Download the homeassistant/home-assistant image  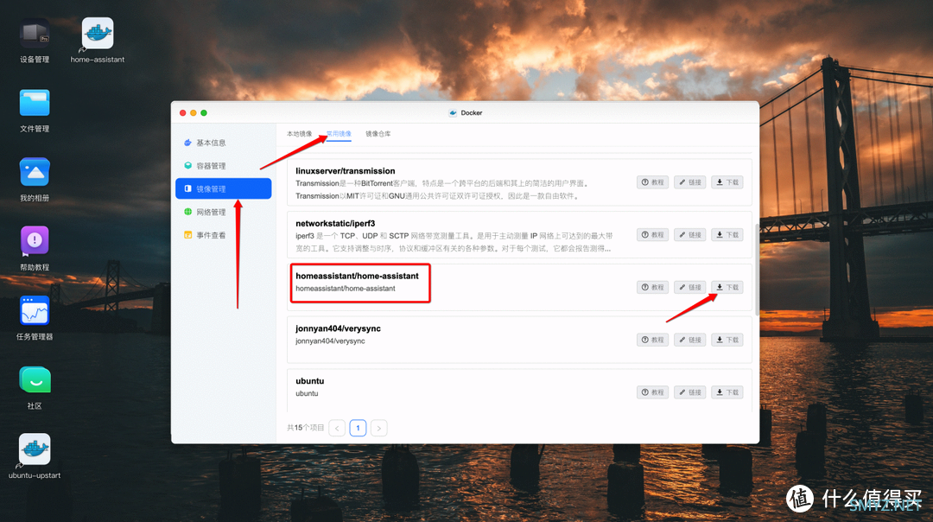(727, 287)
